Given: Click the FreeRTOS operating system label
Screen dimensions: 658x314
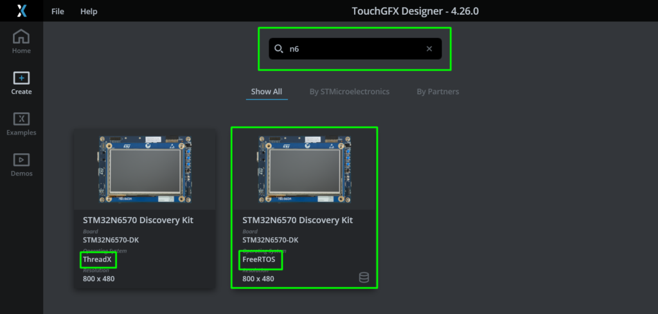Looking at the screenshot, I should (259, 260).
